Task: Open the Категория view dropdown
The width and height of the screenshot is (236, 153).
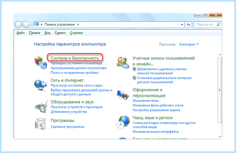Action: (x=189, y=44)
